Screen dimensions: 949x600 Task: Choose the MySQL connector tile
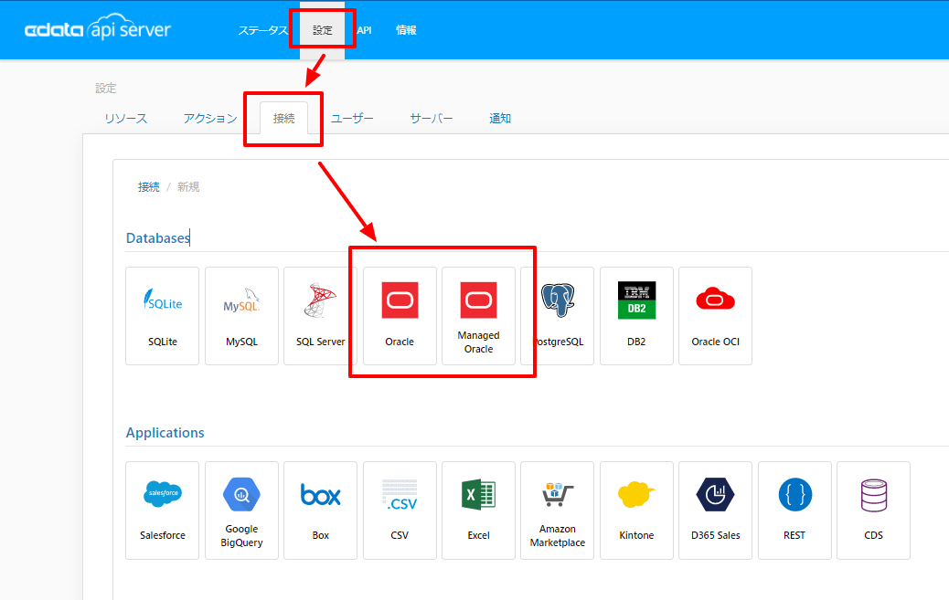(x=241, y=316)
